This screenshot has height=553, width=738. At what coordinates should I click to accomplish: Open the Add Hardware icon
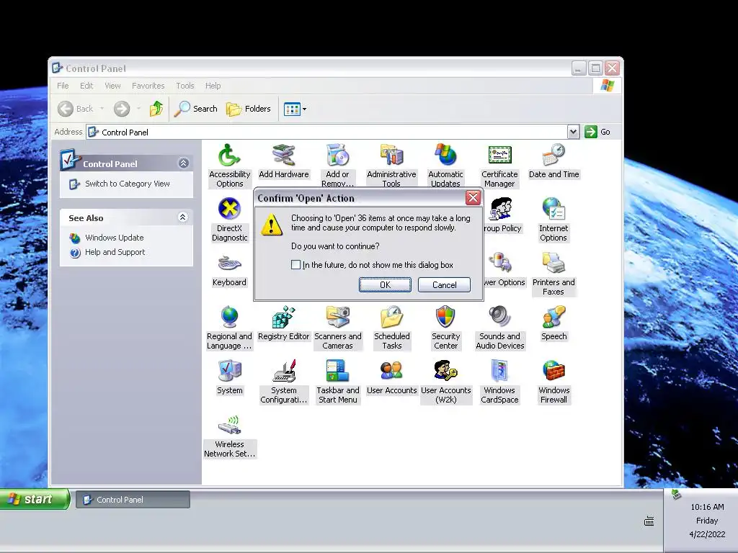point(283,161)
